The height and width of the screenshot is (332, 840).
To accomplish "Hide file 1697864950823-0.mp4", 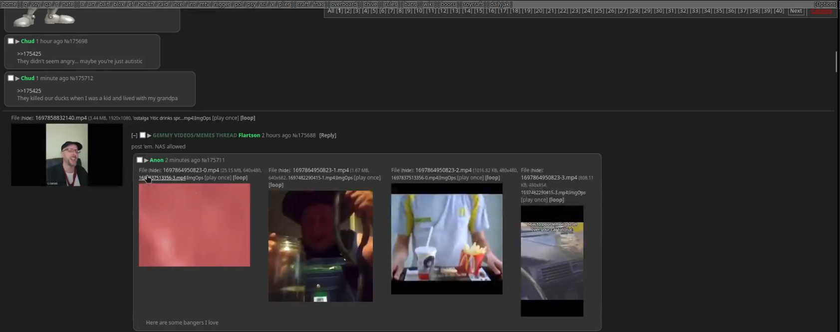I will click(155, 170).
